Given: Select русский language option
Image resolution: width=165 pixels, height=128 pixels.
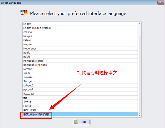Looking at the screenshot, I should (x=80, y=89).
